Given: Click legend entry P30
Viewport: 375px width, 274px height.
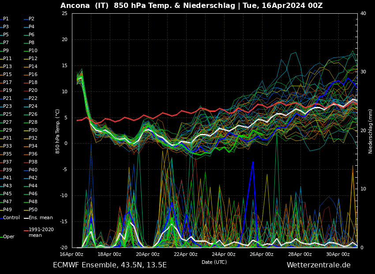Looking at the screenshot, I should coord(31,130).
